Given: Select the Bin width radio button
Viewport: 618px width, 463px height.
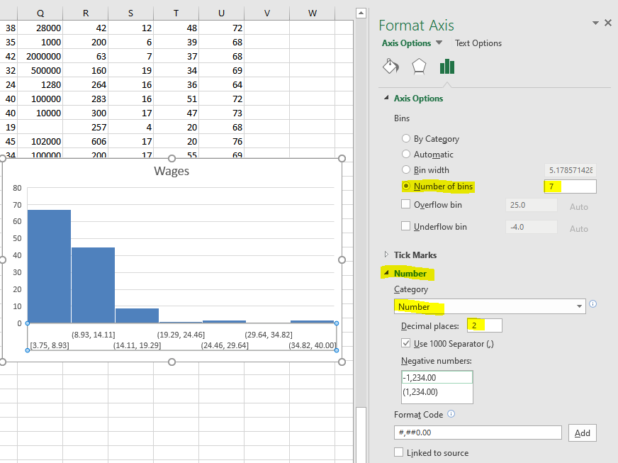Looking at the screenshot, I should (406, 170).
